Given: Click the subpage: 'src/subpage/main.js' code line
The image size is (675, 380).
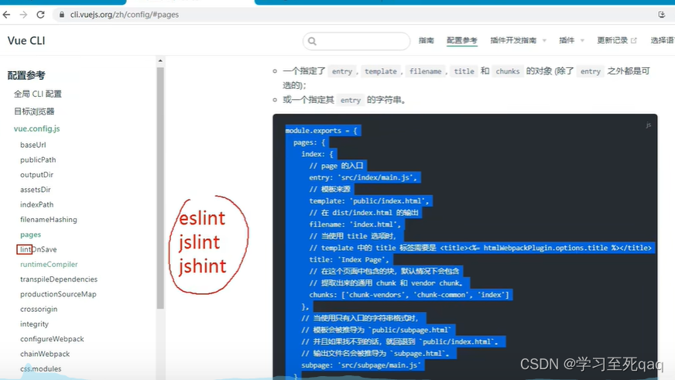Looking at the screenshot, I should click(x=361, y=365).
